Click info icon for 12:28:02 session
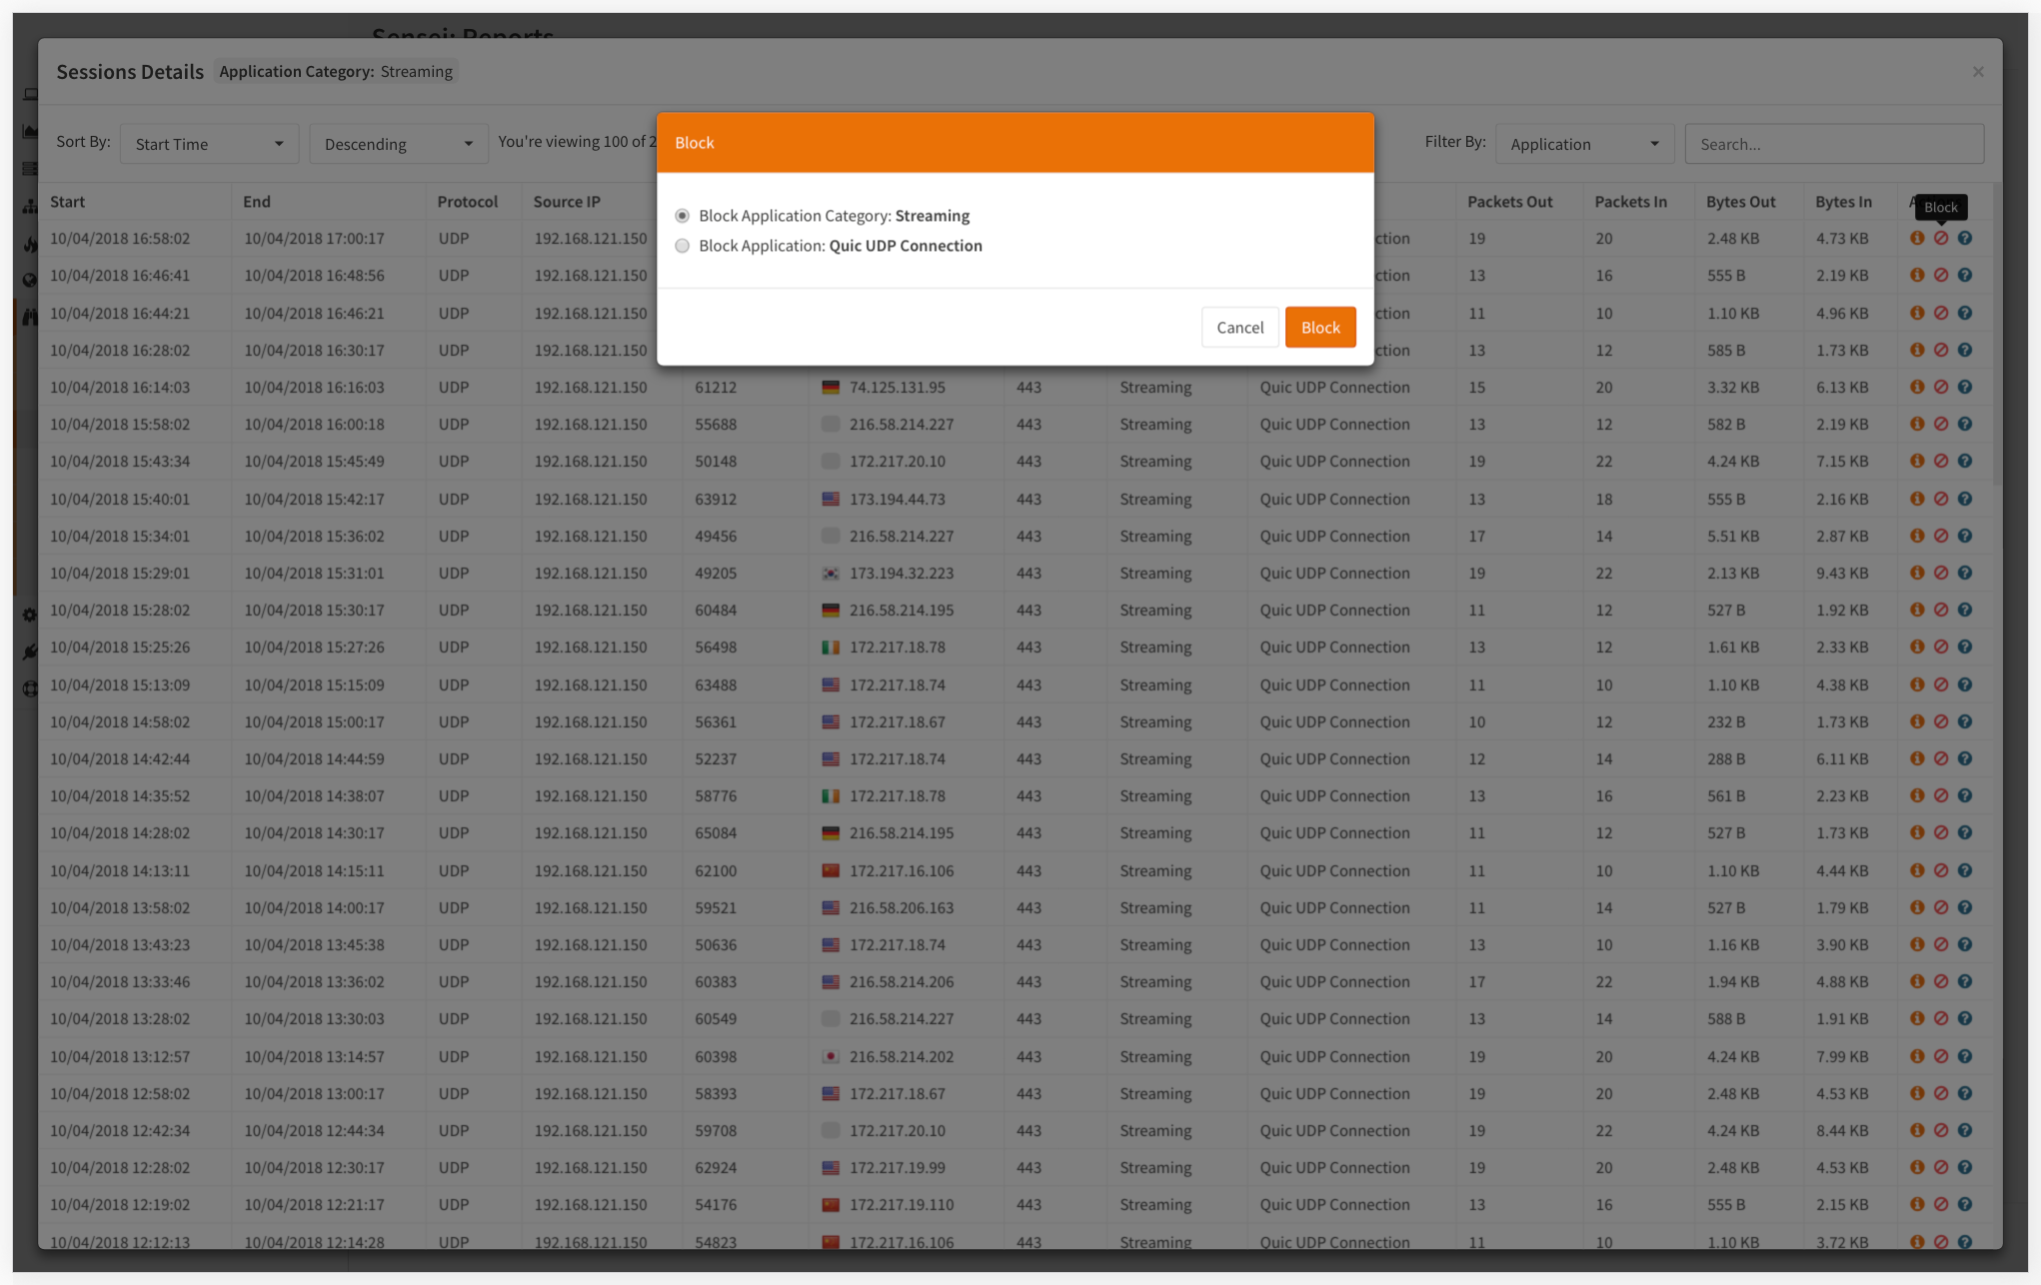 coord(1916,1167)
